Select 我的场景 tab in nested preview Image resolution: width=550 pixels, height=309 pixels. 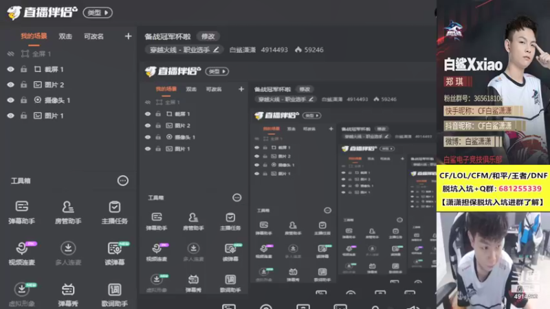tap(166, 89)
